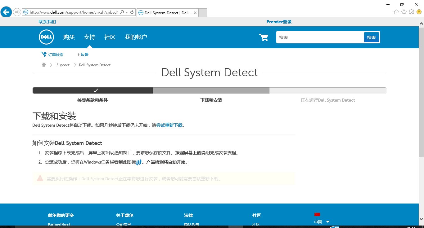
Task: Click the Dell icon in the address bar
Action: 25,12
